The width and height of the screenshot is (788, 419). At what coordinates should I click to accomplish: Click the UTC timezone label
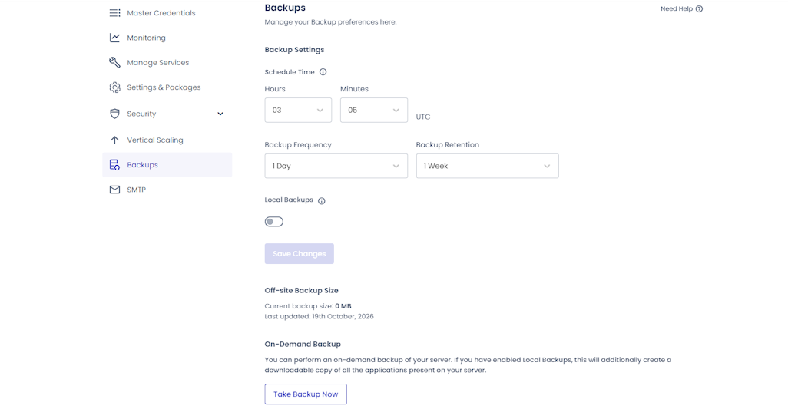(423, 117)
